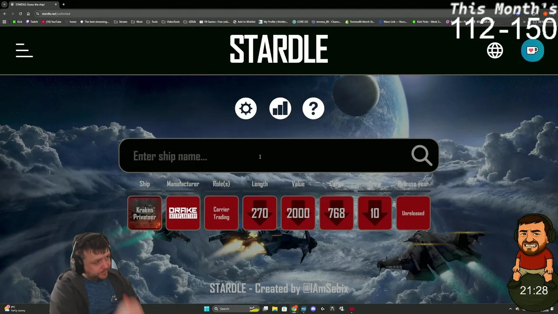Open the Stream bookmarks folder

point(121,21)
